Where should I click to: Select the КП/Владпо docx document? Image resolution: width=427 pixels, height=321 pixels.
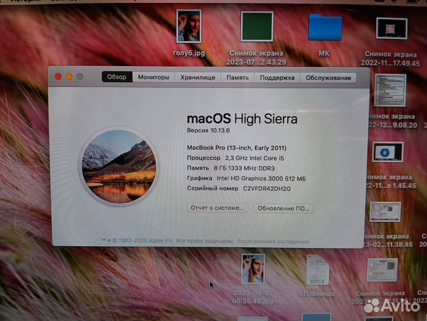[317, 269]
